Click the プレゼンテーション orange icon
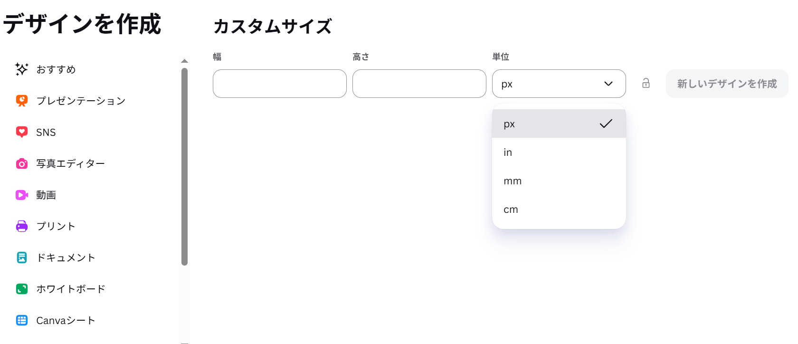Screen dimensions: 798x344 [22, 101]
